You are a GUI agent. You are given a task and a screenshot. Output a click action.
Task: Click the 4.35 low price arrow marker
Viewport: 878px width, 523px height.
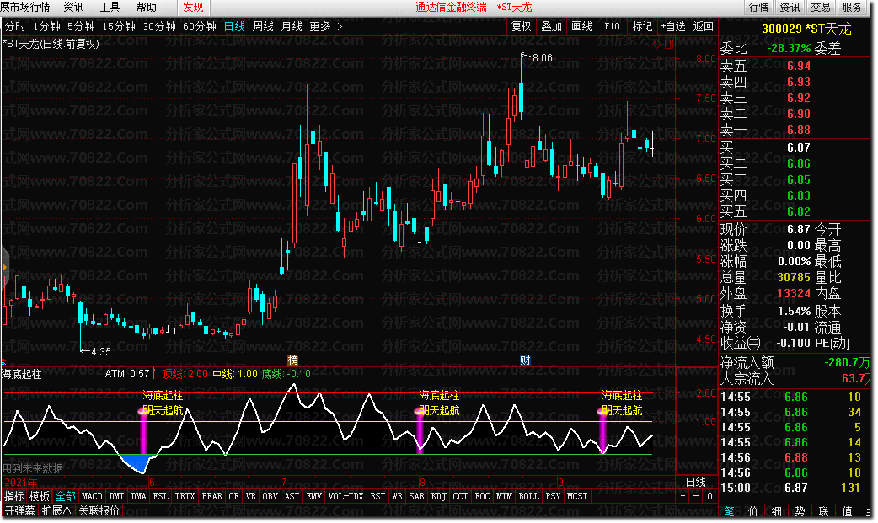pyautogui.click(x=95, y=352)
